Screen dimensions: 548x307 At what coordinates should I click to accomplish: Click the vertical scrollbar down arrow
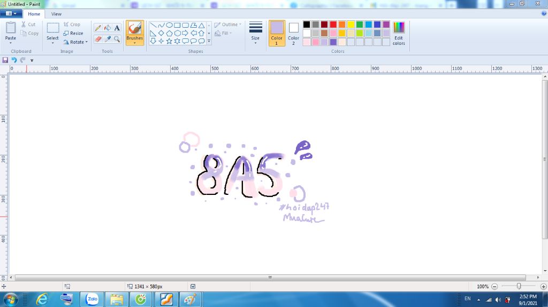point(545,271)
